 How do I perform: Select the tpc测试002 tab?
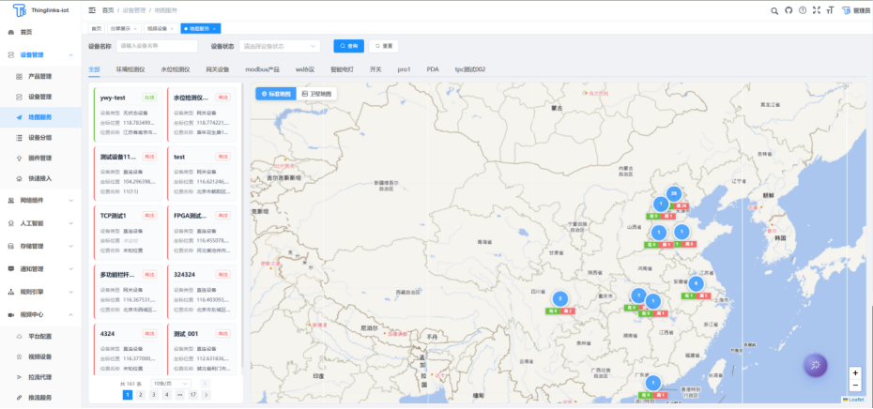click(x=470, y=69)
